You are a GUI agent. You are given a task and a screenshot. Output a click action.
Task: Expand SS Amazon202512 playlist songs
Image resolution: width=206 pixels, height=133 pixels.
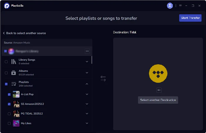(x=87, y=104)
